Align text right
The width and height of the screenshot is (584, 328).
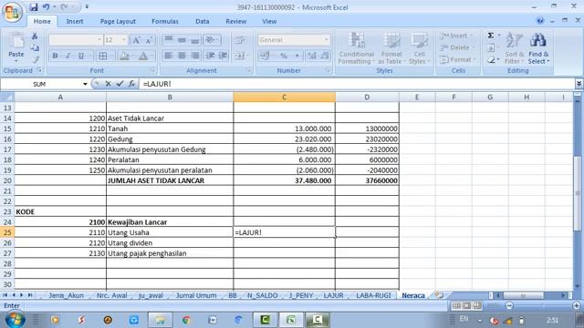click(x=194, y=56)
